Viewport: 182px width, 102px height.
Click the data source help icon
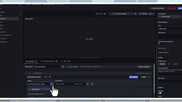(x=63, y=67)
